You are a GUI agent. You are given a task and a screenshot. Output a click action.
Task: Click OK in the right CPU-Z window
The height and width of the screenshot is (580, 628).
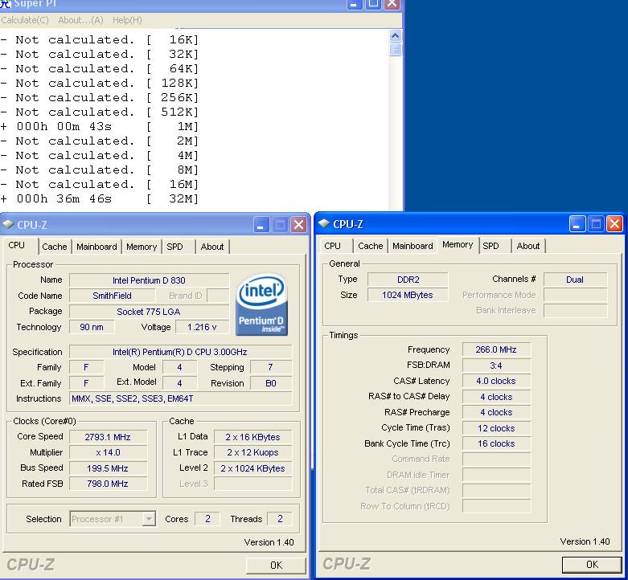592,565
